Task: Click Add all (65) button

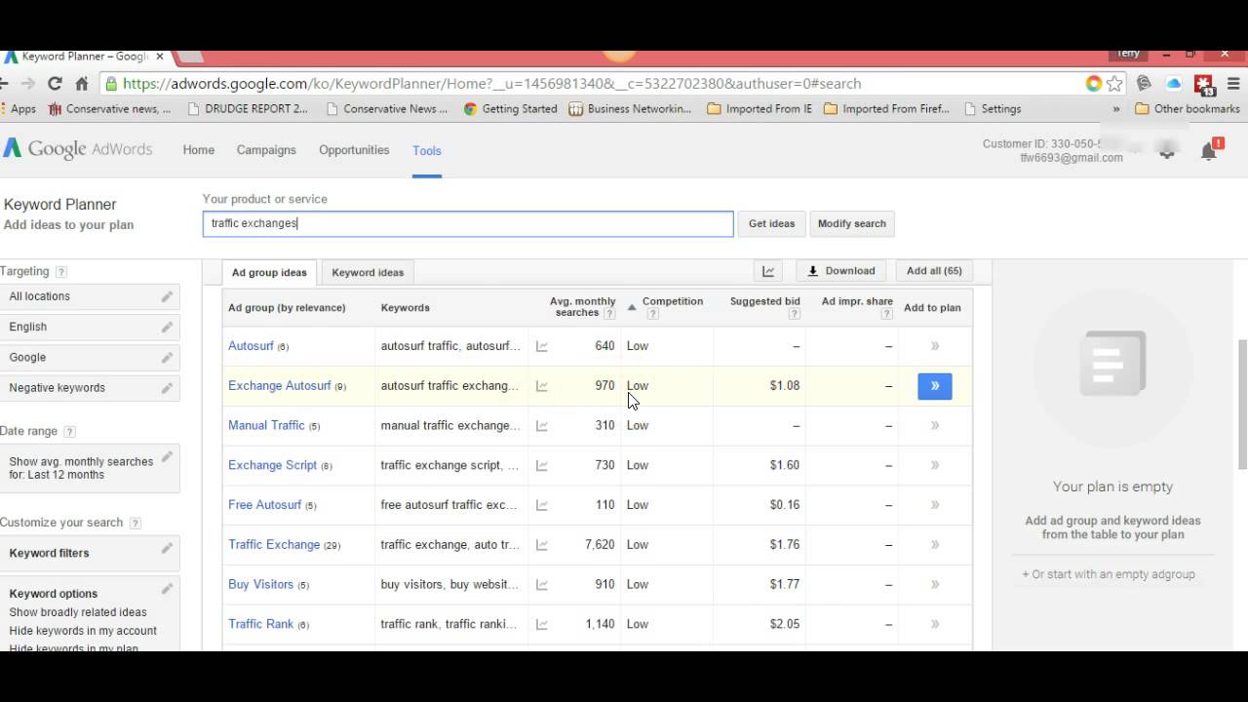Action: (x=934, y=271)
